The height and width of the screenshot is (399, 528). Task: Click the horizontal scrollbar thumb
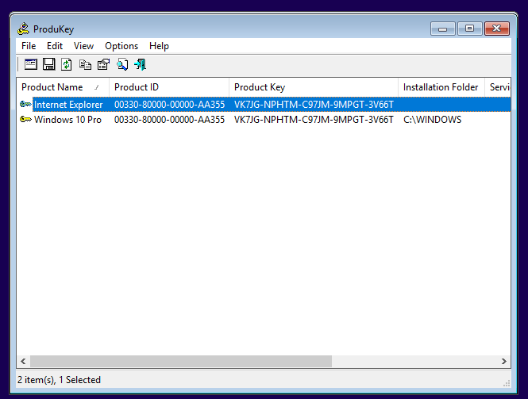click(181, 361)
